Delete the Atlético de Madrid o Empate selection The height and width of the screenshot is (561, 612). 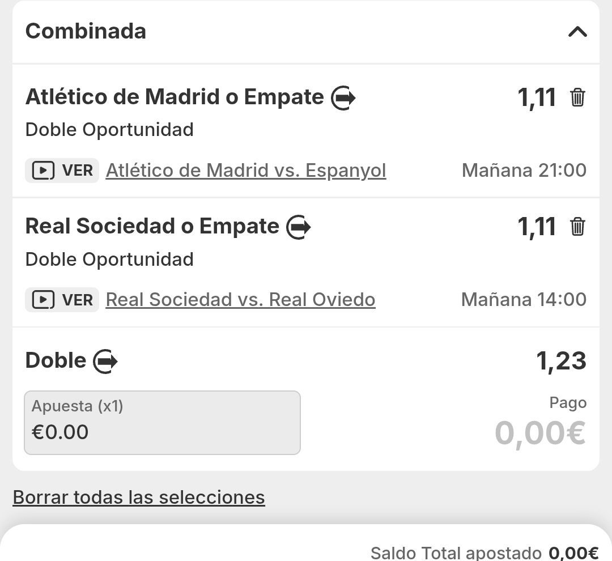tap(577, 97)
